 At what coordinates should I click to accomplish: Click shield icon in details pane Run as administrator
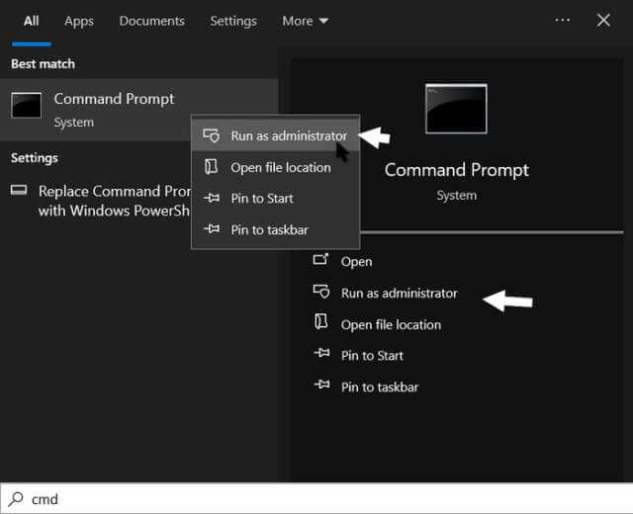coord(321,292)
